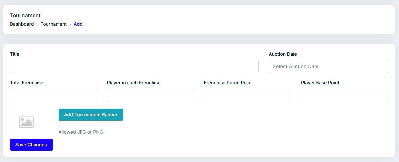Click Save Changes button
399x162 pixels.
(31, 145)
